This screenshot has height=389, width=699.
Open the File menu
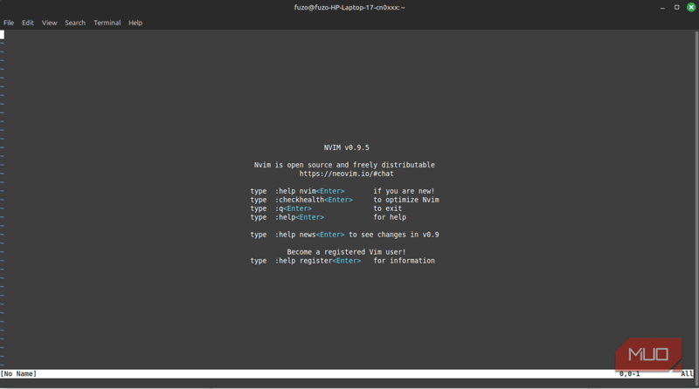(x=9, y=23)
